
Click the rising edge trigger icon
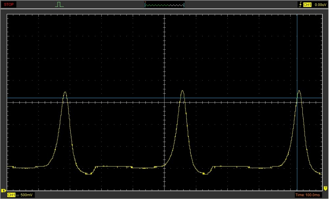pyautogui.click(x=300, y=5)
